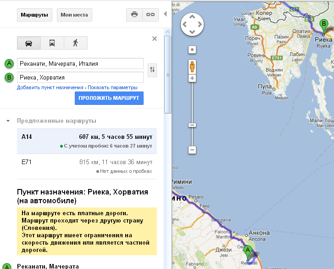The height and width of the screenshot is (269, 334).
Task: Close directions form with X
Action: (155, 39)
